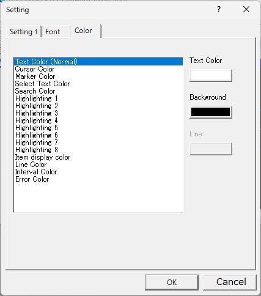Viewport: 261px width, 296px height.
Task: Switch to the Setting 1 tab
Action: 24,32
